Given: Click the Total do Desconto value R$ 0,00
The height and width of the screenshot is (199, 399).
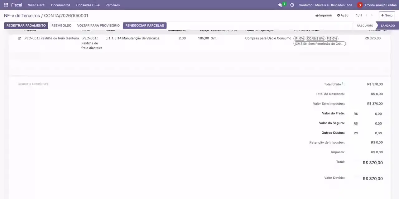Looking at the screenshot, I should click(x=377, y=94).
